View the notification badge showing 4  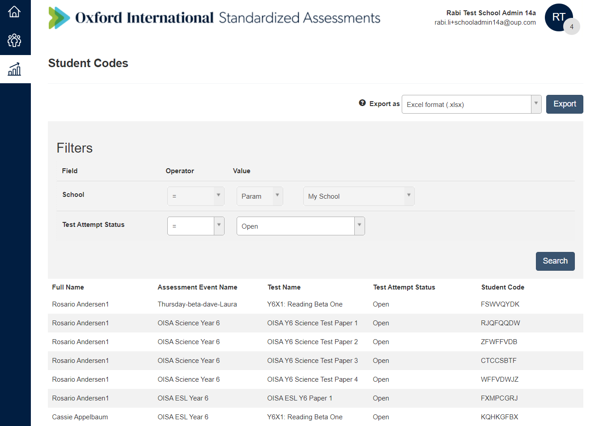(x=572, y=26)
